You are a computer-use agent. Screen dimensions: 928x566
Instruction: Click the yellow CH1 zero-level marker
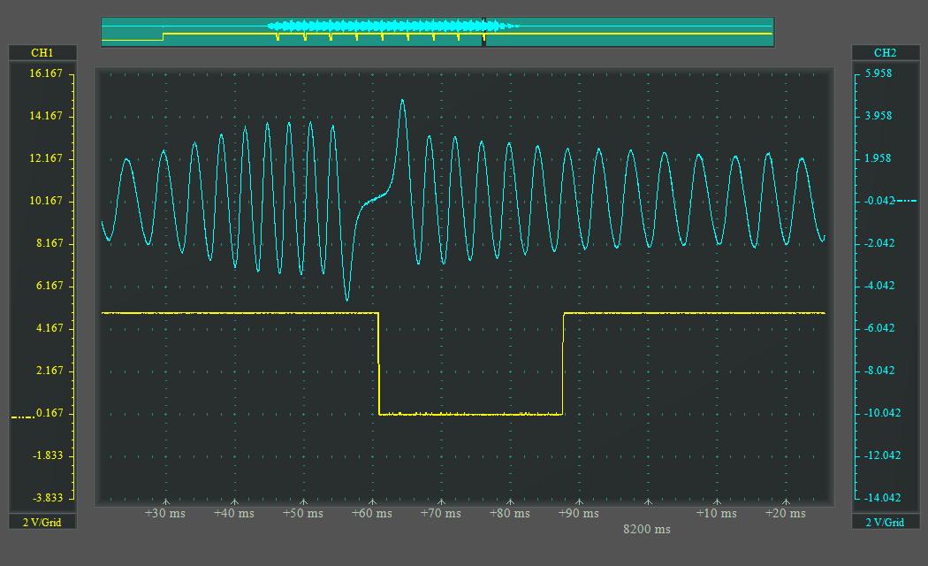23,416
